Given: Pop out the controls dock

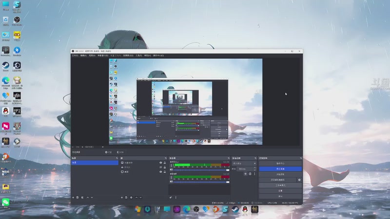Looking at the screenshot, I should [301, 158].
